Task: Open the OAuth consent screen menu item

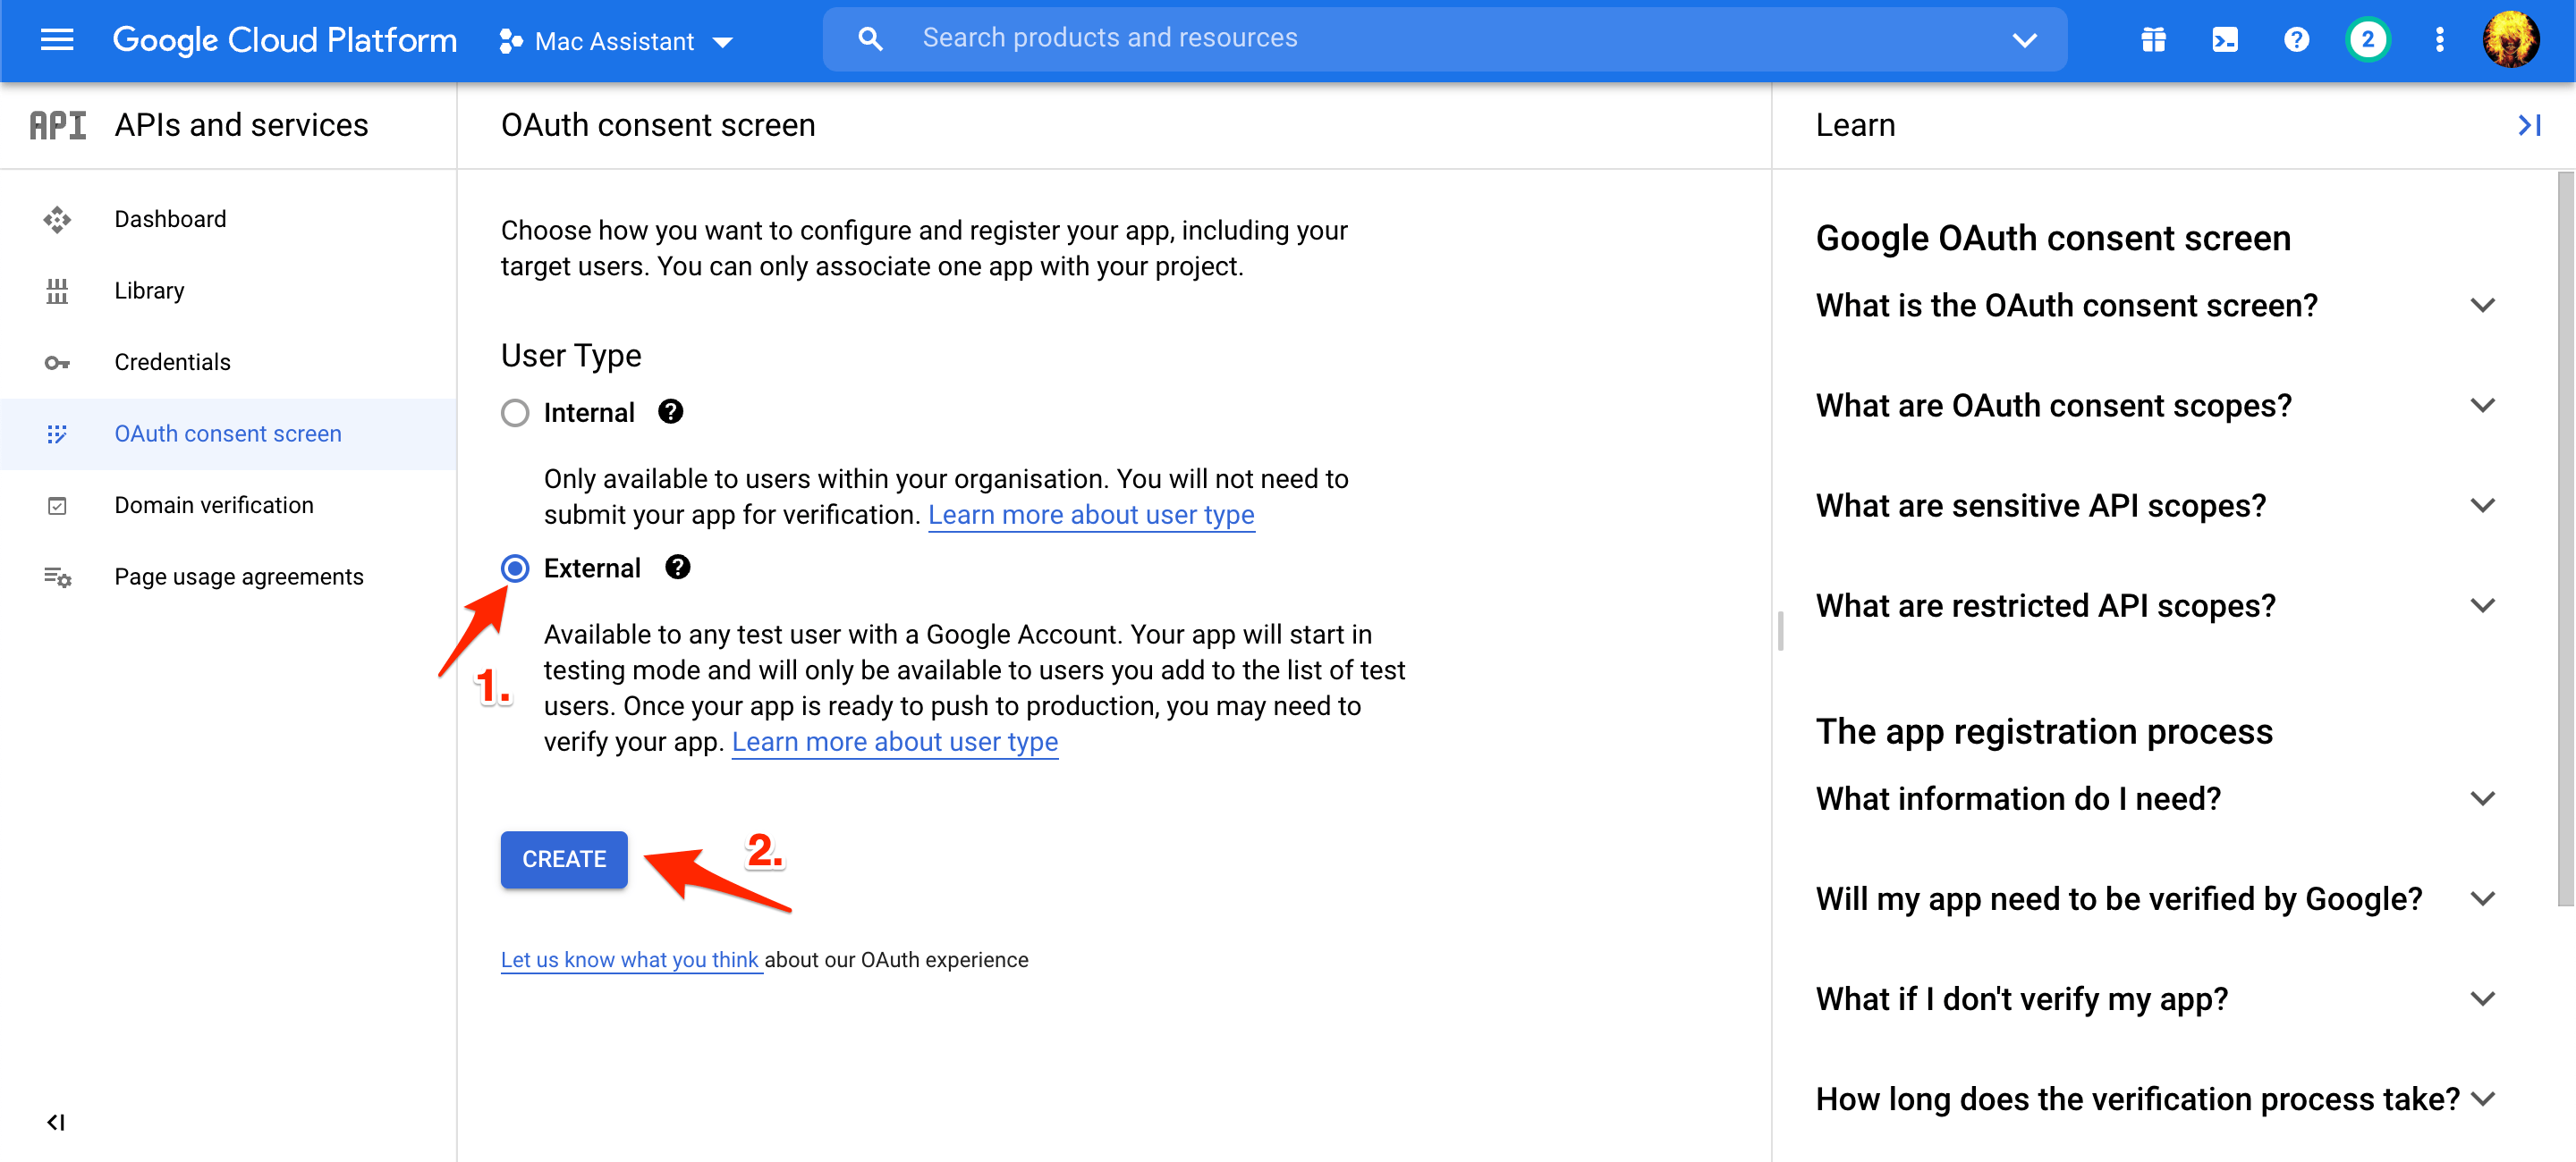Action: point(228,434)
